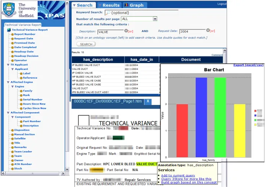Select the Search tab
The height and width of the screenshot is (187, 266).
(x=84, y=5)
